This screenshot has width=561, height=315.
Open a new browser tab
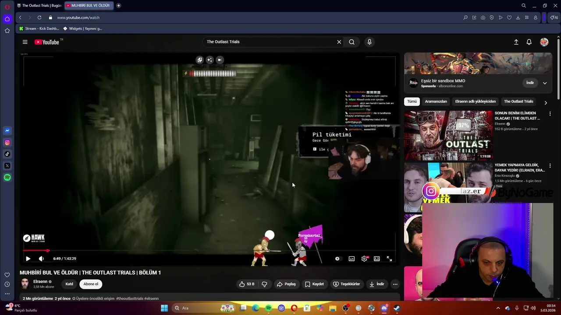[x=118, y=6]
